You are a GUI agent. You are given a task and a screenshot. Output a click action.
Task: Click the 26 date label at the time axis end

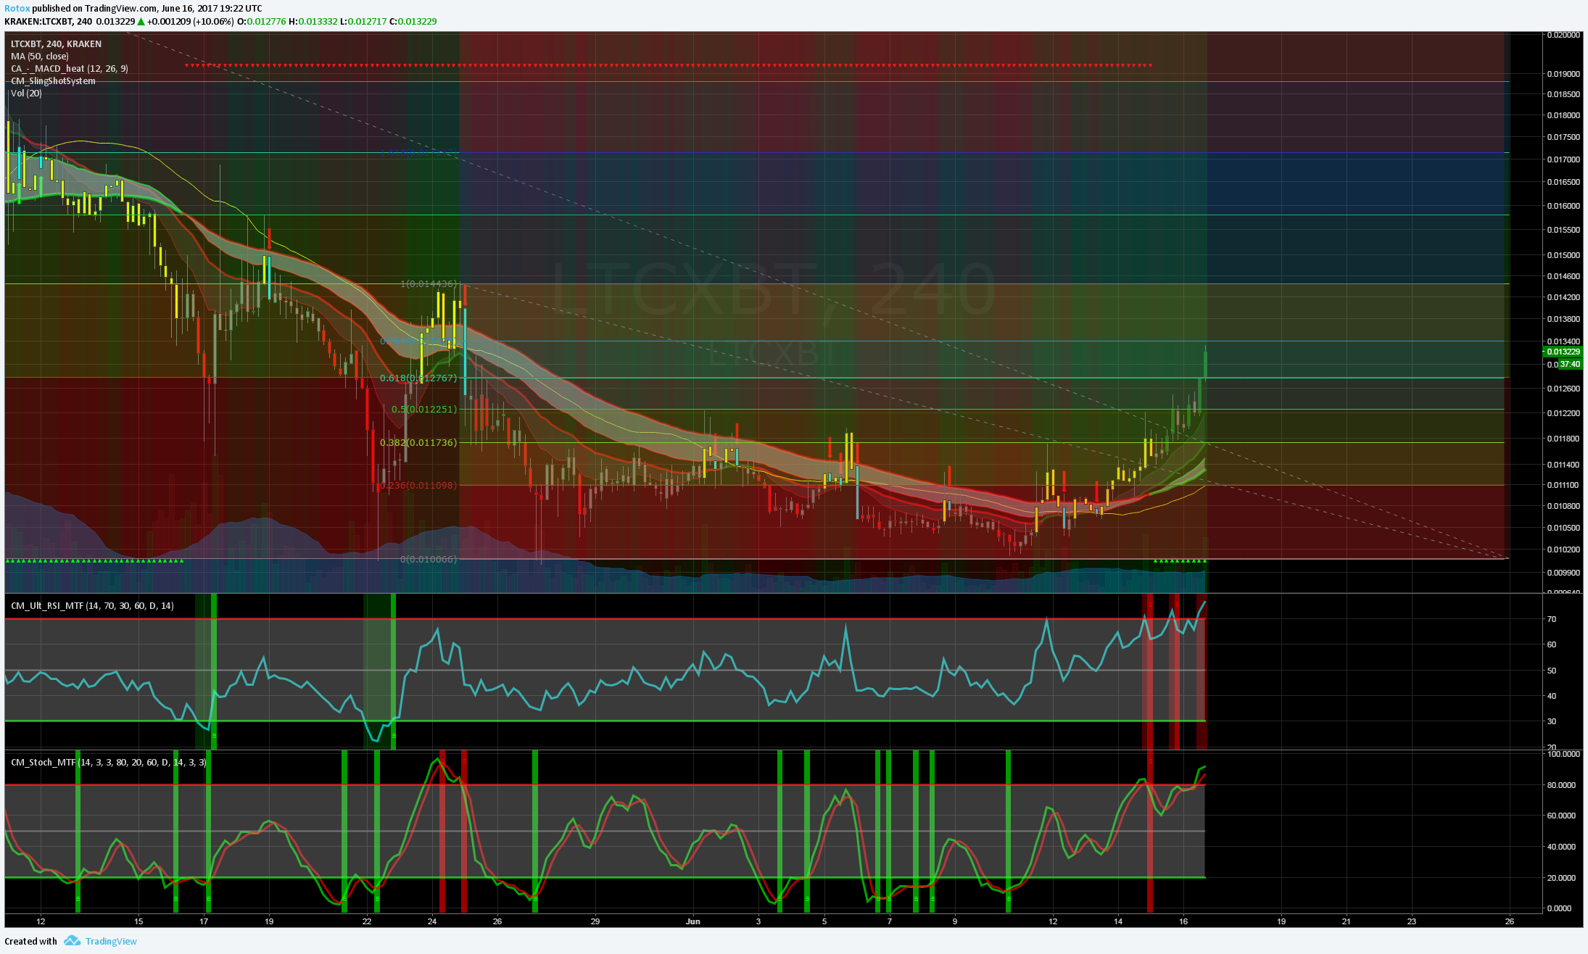pos(1510,921)
